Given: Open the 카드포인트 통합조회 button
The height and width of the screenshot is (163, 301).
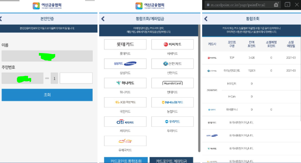Looking at the screenshot, I should point(126,160).
